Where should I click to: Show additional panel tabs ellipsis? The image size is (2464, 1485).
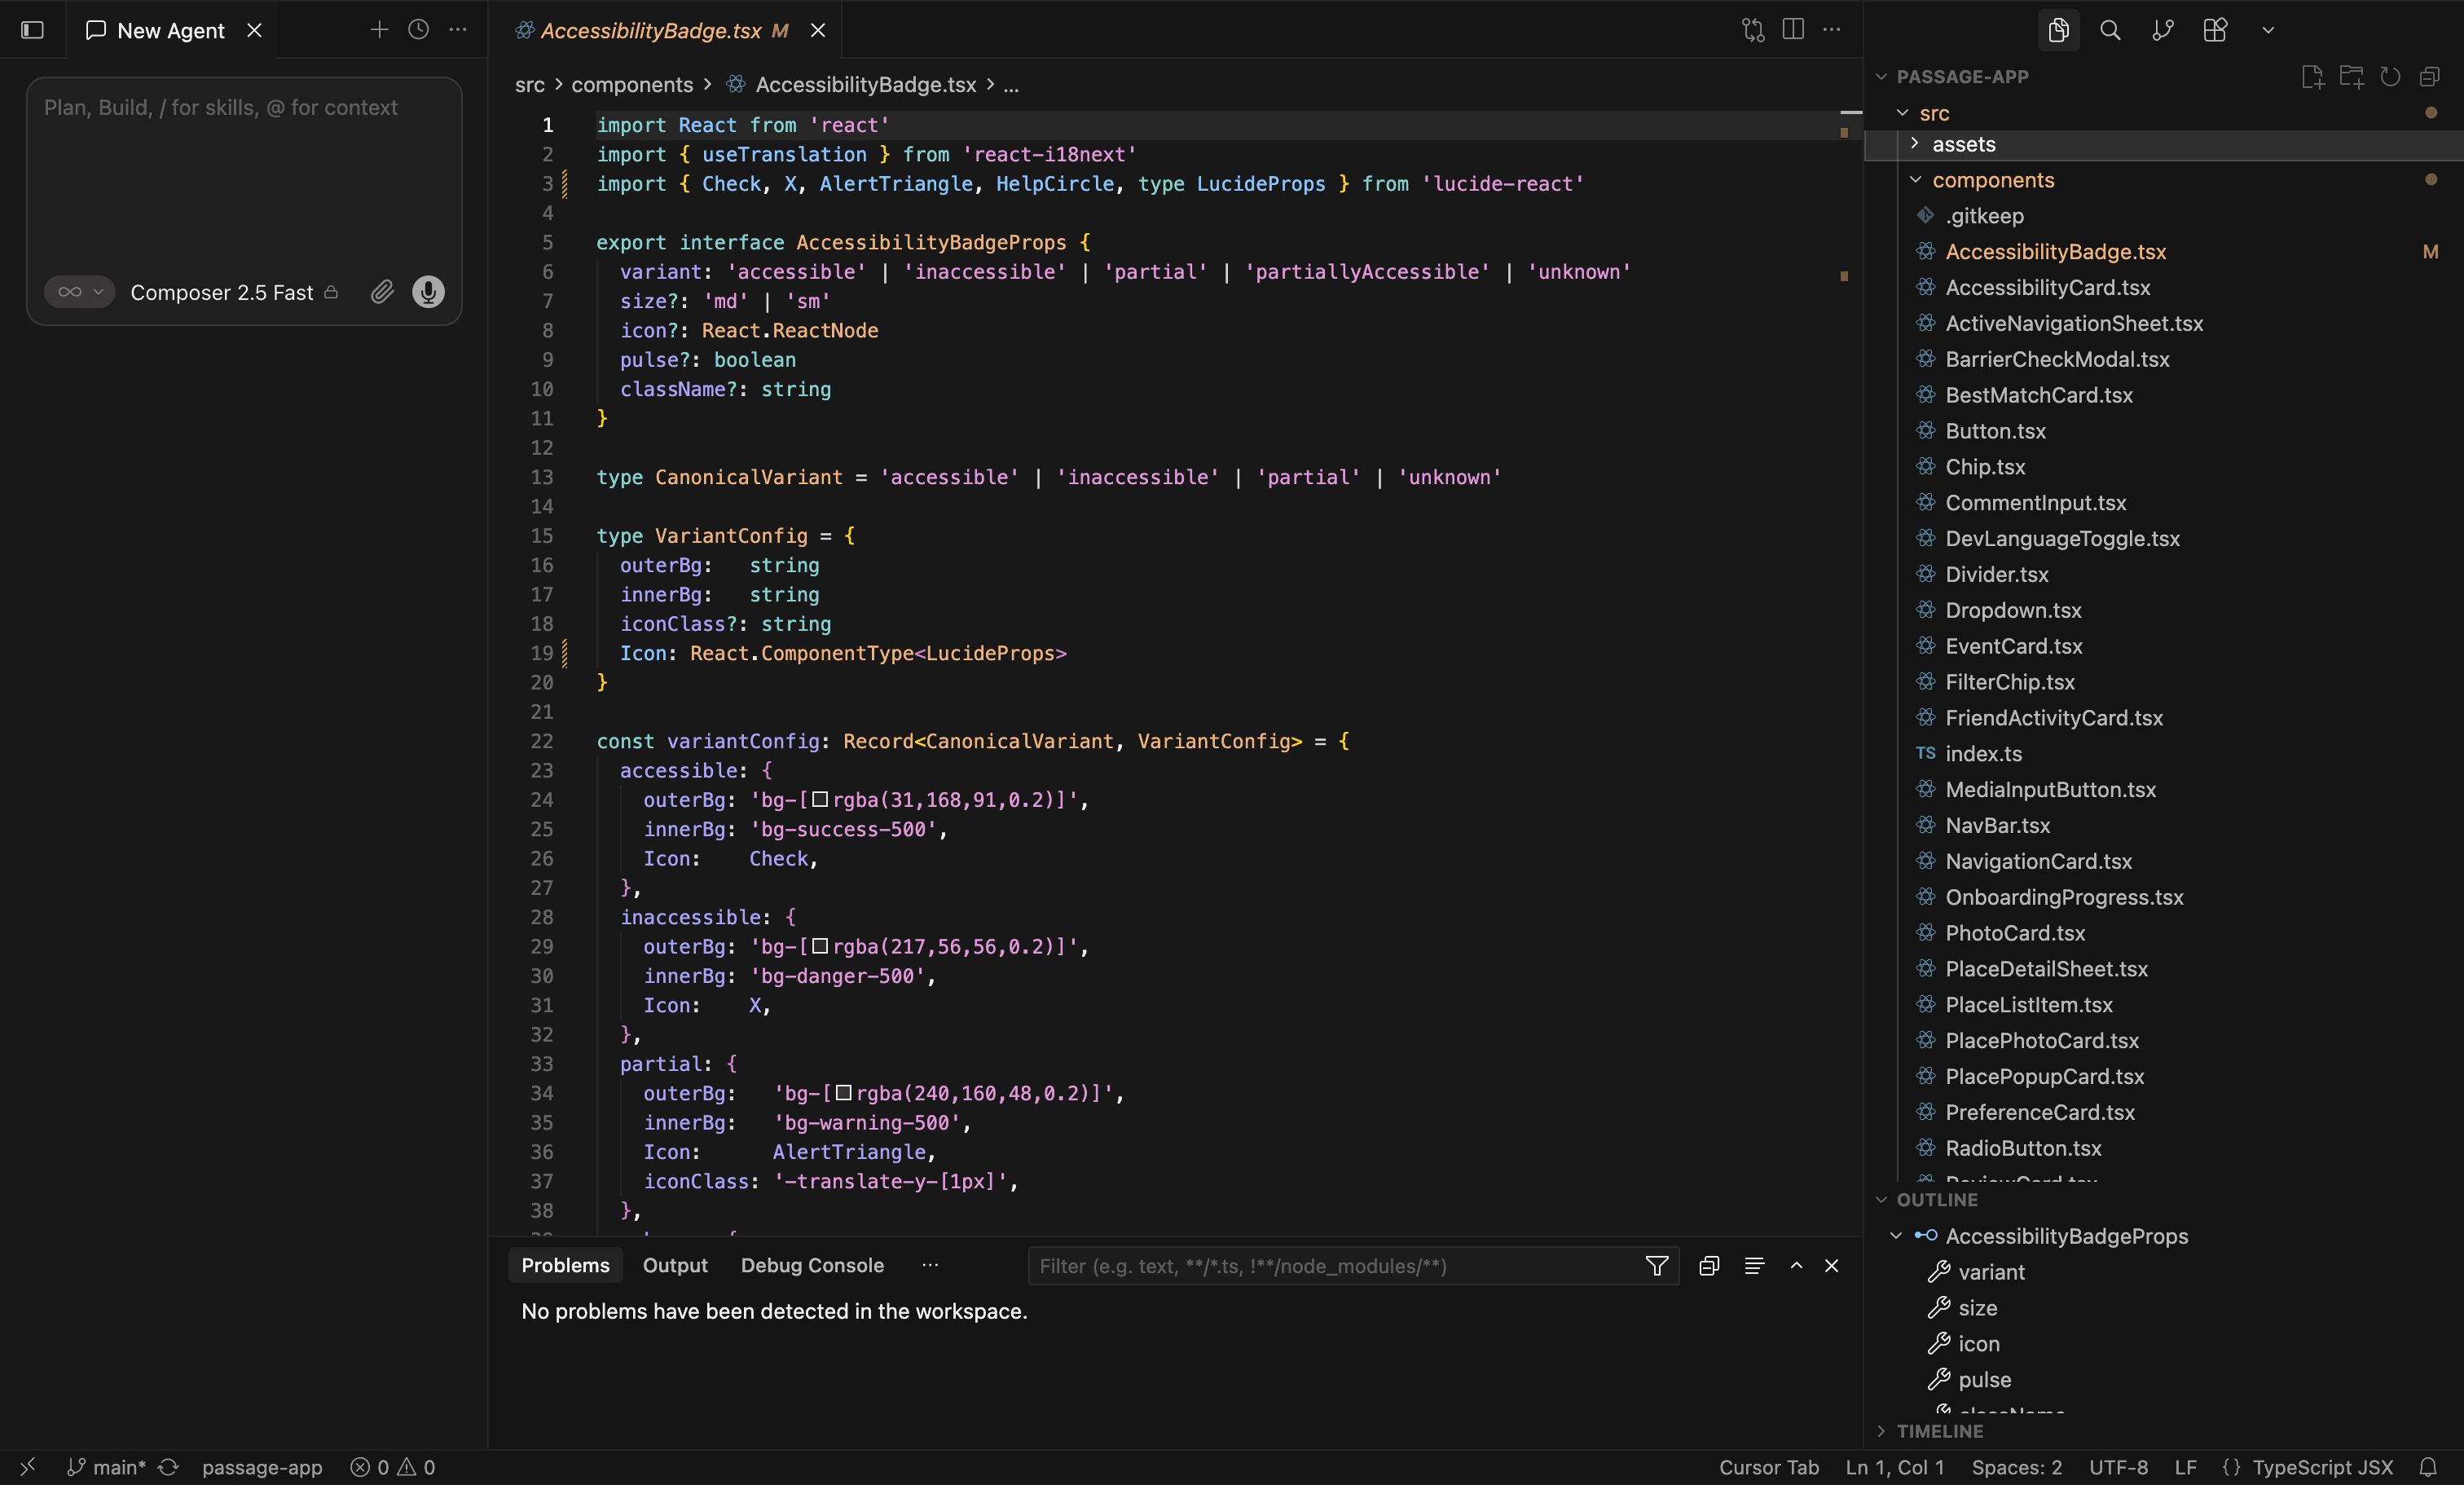click(x=930, y=1266)
